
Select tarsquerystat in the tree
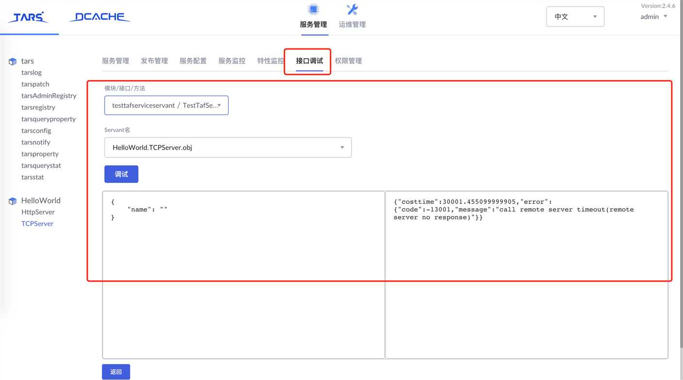click(41, 165)
